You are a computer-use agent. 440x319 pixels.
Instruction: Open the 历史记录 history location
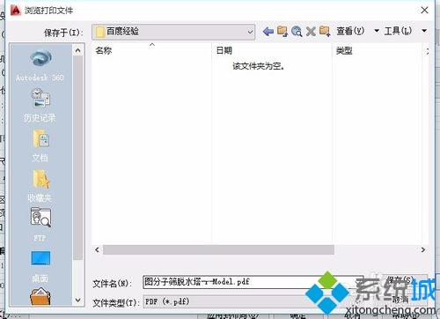[x=40, y=106]
